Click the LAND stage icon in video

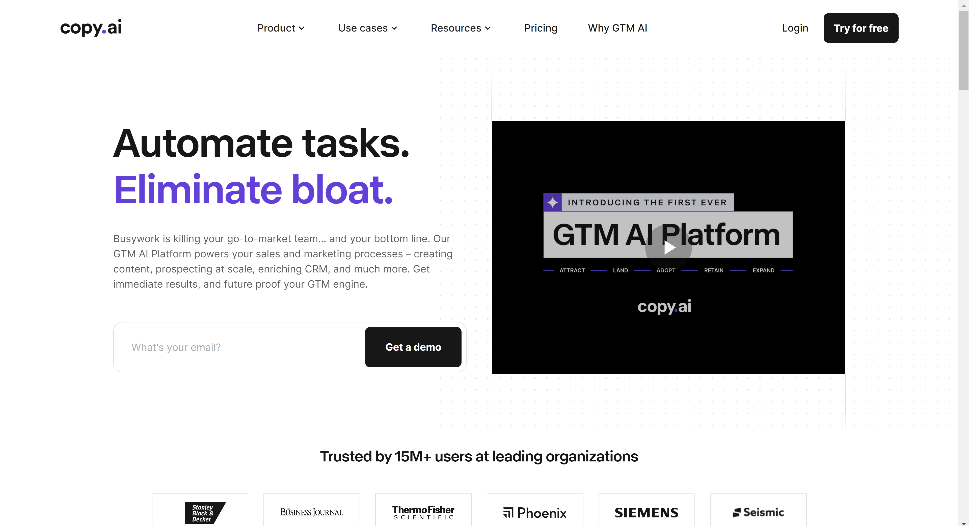pos(620,270)
